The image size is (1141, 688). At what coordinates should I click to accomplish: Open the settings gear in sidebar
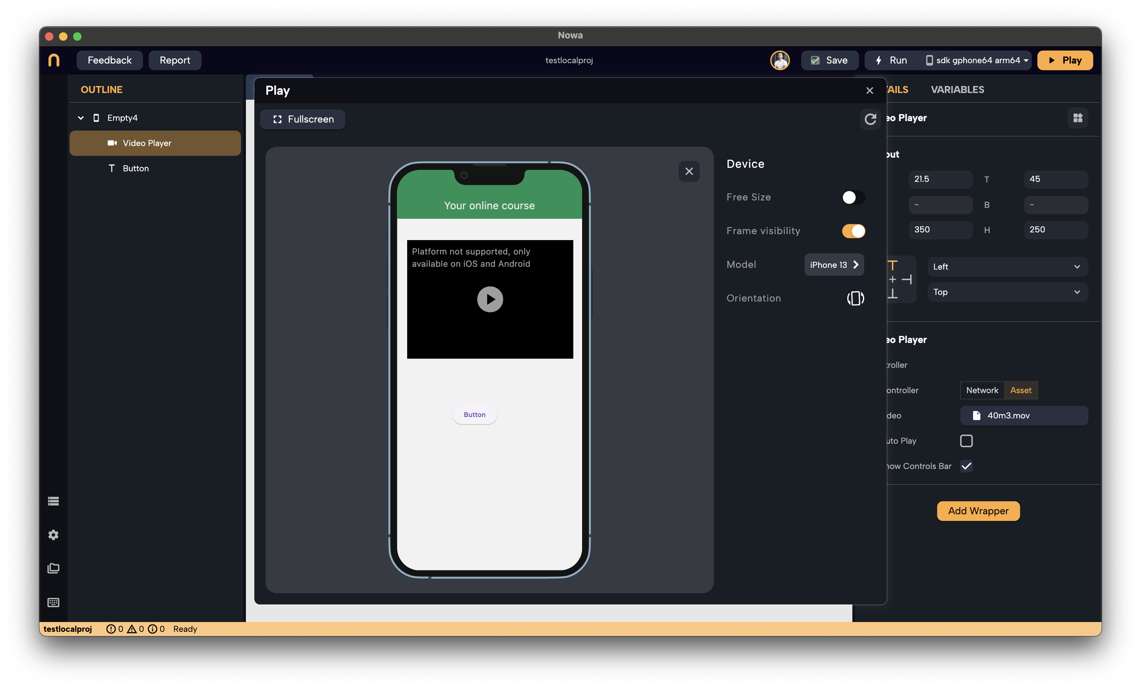tap(53, 535)
